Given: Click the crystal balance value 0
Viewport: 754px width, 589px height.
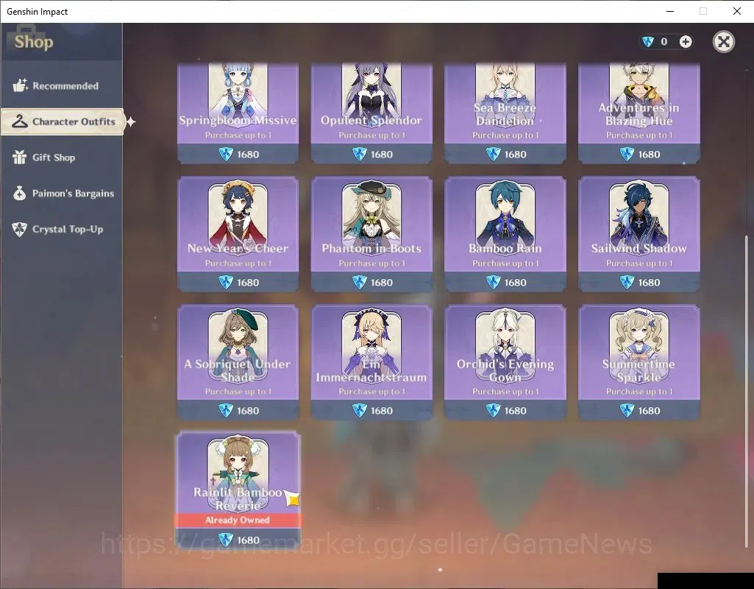Looking at the screenshot, I should pyautogui.click(x=664, y=42).
